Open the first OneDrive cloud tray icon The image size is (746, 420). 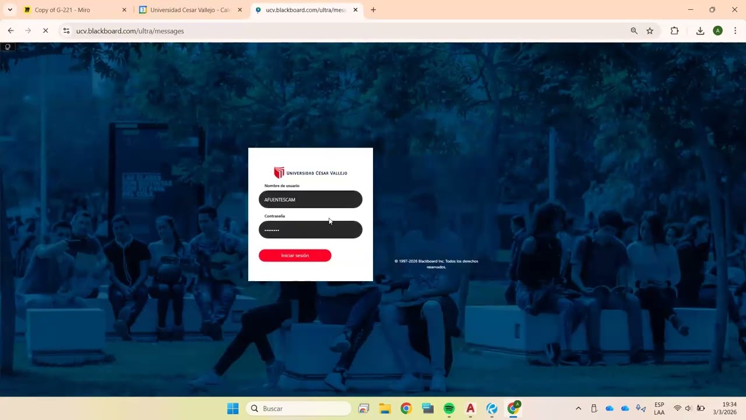(610, 408)
